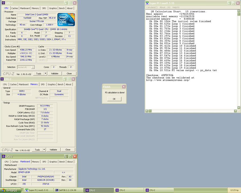241x193 pixels.
Task: Click the Rated FSB value 2193.12 MHz
Action: click(x=26, y=60)
